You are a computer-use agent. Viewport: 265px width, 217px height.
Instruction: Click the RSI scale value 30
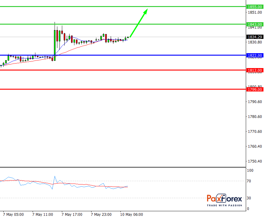tap(249, 198)
